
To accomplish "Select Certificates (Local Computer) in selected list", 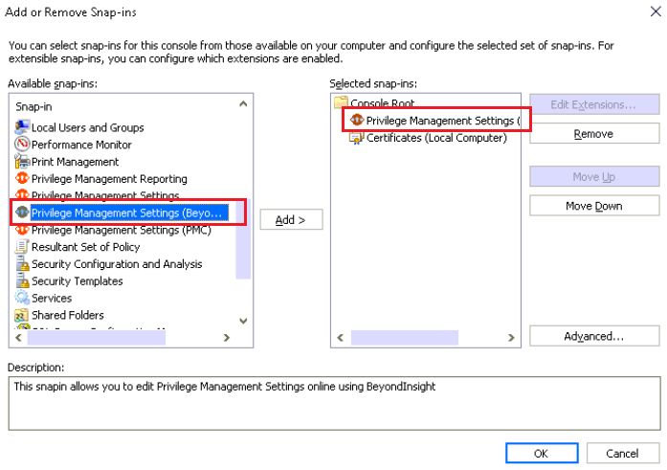I will 436,138.
